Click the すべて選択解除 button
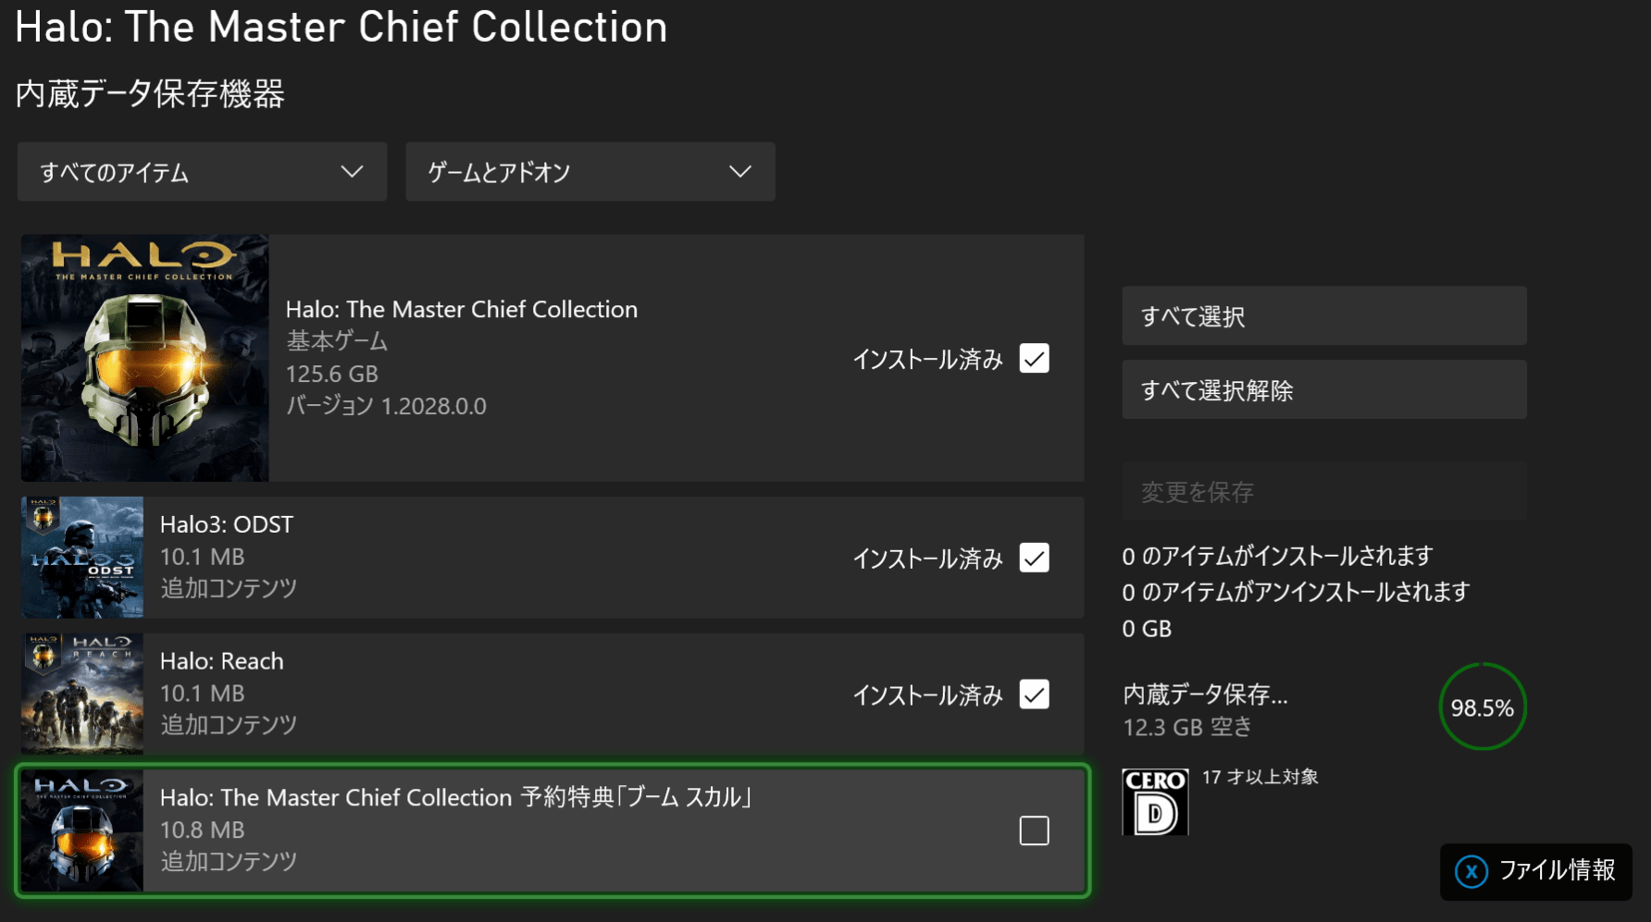This screenshot has height=922, width=1651. pyautogui.click(x=1324, y=390)
